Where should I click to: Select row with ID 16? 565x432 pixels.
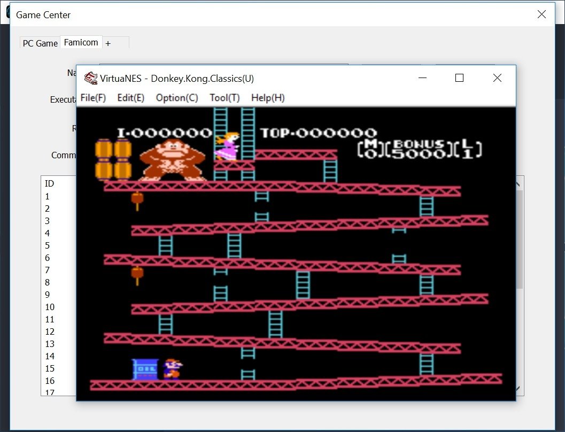50,381
